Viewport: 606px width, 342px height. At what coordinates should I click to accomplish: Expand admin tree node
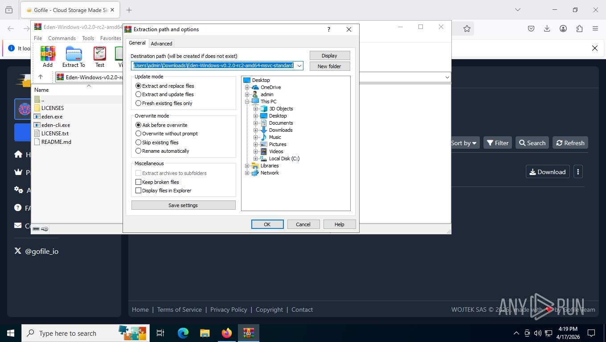[247, 94]
